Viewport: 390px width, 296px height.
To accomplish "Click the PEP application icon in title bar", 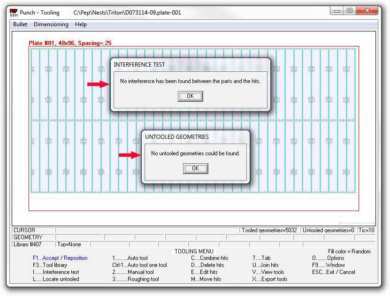I will point(14,12).
